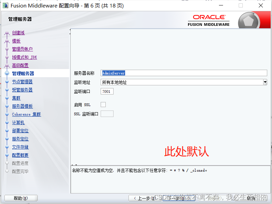Open the 域模式和 JDK step

pos(24,57)
